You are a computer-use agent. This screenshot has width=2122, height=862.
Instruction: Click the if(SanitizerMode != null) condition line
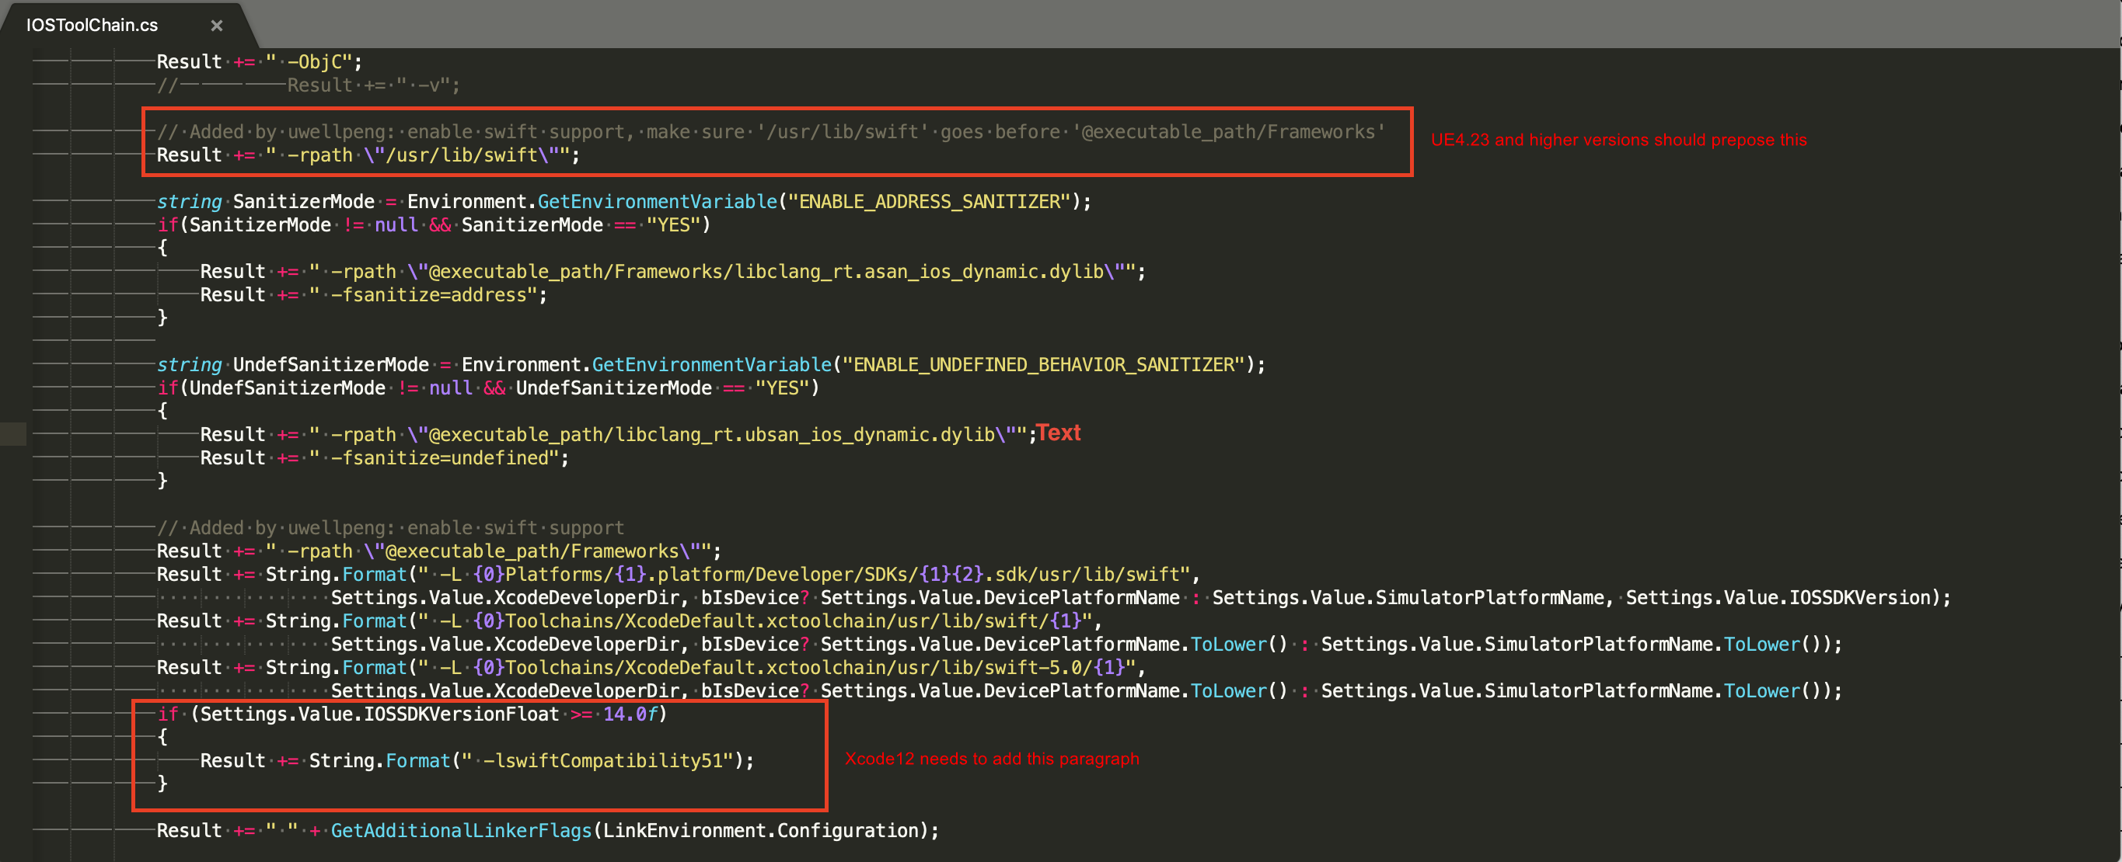[433, 224]
